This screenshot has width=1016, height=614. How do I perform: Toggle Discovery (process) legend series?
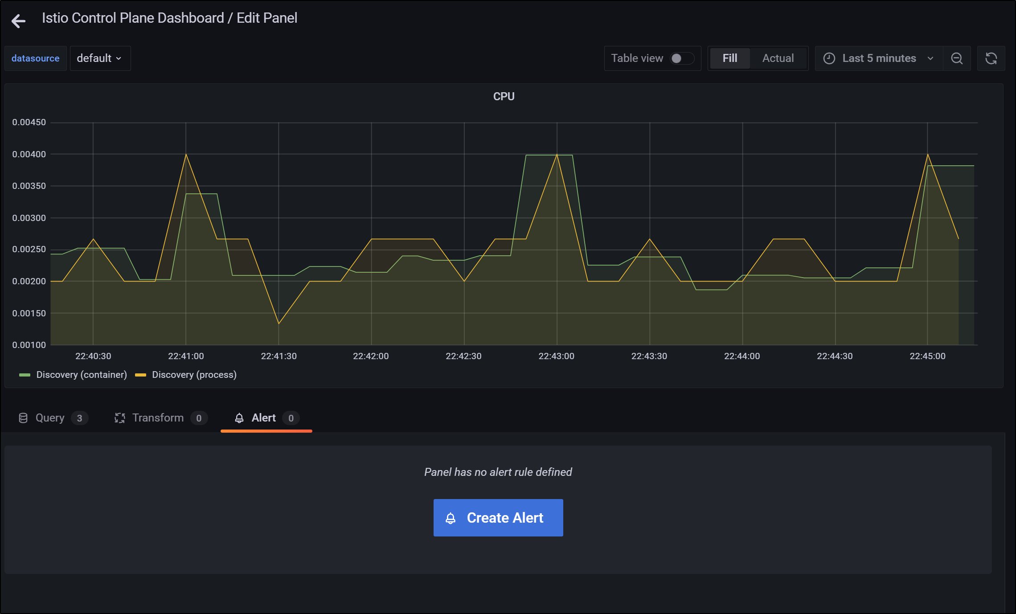pyautogui.click(x=194, y=375)
